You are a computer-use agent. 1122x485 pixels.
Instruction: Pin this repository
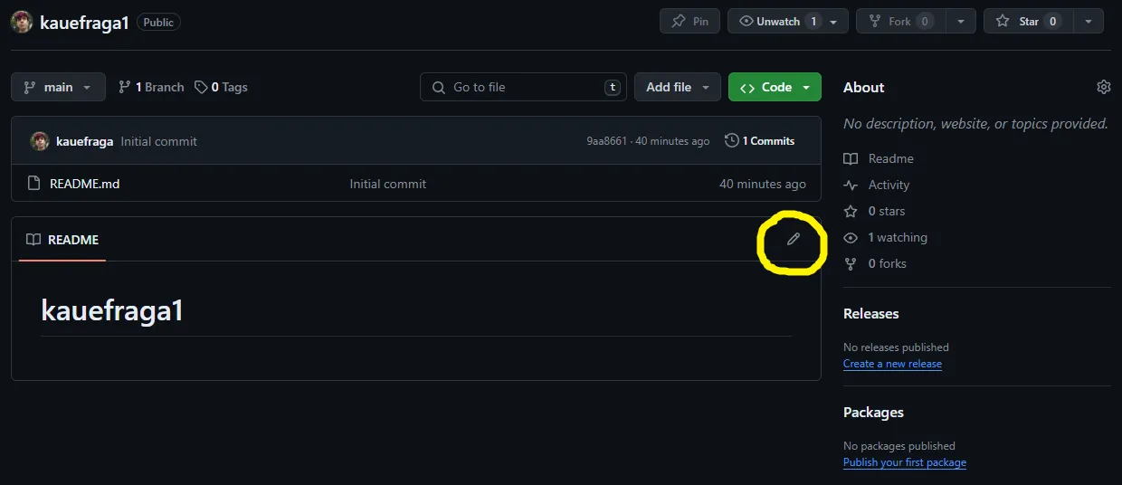click(x=689, y=22)
